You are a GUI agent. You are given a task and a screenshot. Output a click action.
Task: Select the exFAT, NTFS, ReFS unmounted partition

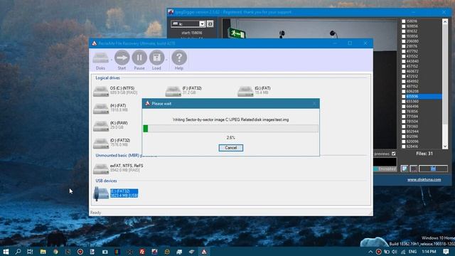[x=118, y=168]
